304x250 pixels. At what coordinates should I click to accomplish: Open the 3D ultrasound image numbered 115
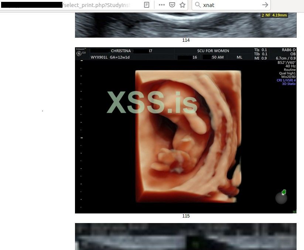click(x=186, y=130)
